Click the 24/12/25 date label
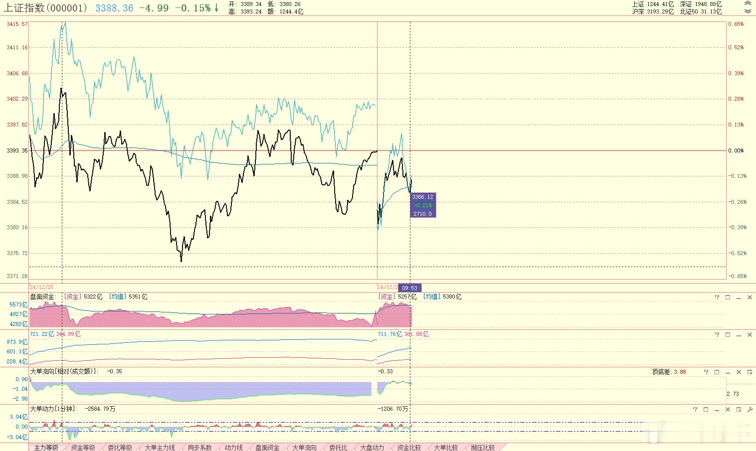756x451 pixels. point(41,287)
